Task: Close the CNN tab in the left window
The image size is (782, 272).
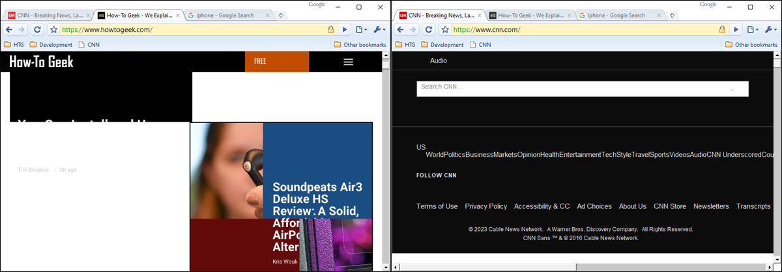Action: 89,15
